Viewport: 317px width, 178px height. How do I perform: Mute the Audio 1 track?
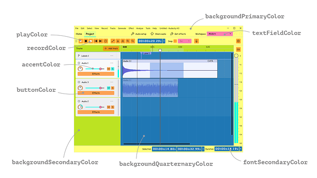click(x=108, y=69)
